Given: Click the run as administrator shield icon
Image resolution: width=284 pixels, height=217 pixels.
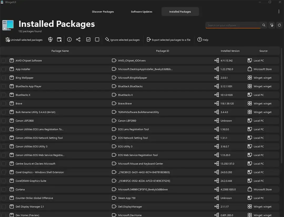Looking at the screenshot, I should tap(50, 40).
